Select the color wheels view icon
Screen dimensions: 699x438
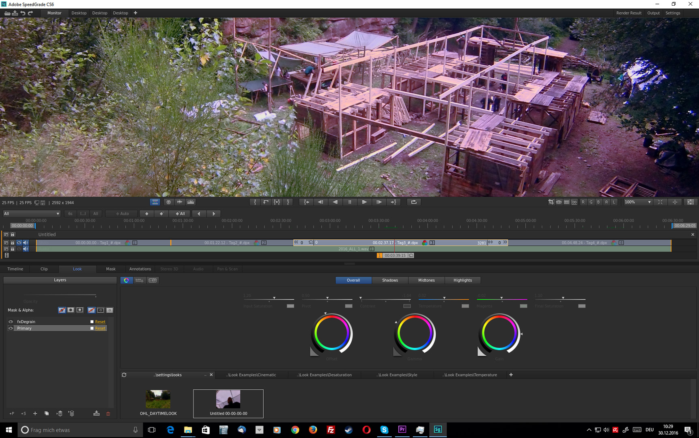pyautogui.click(x=126, y=280)
